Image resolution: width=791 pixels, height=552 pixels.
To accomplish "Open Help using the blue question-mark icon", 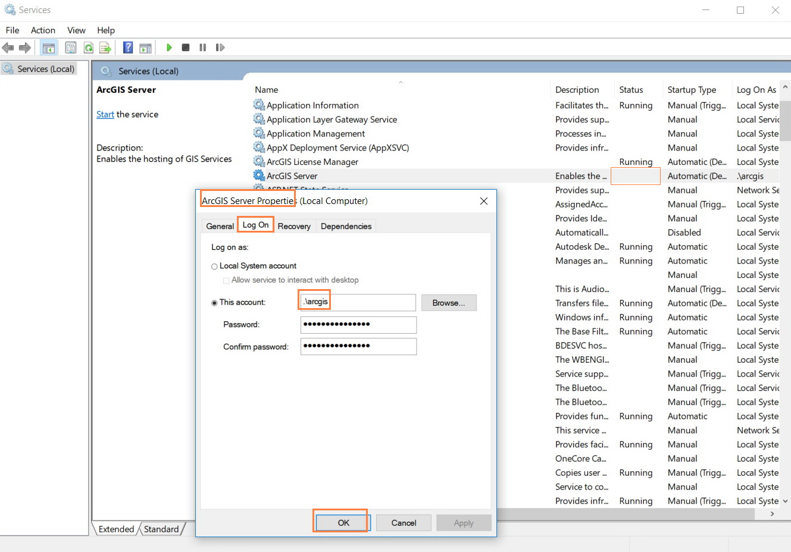I will click(128, 48).
